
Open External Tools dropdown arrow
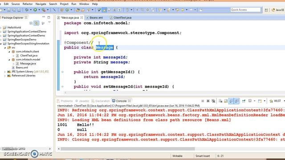48,10
